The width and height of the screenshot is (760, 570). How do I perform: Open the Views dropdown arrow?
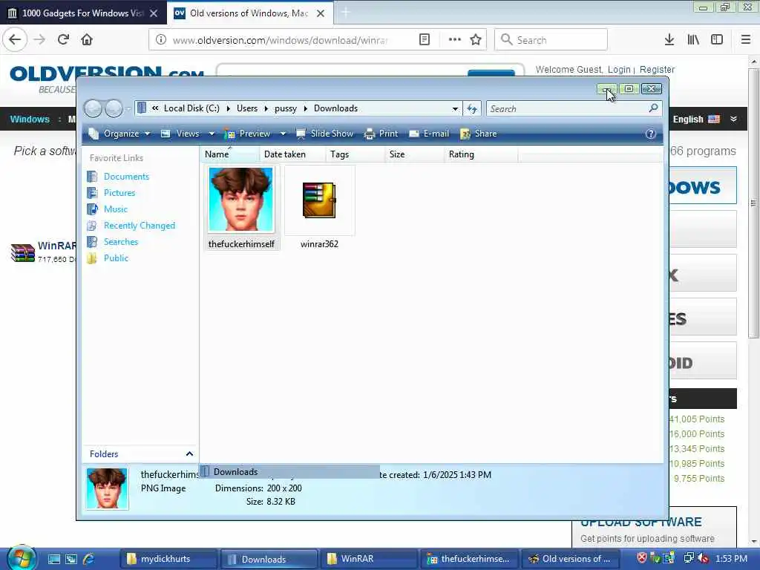pyautogui.click(x=212, y=134)
